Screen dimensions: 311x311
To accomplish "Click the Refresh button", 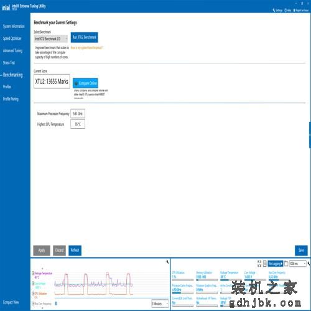I will (75, 251).
